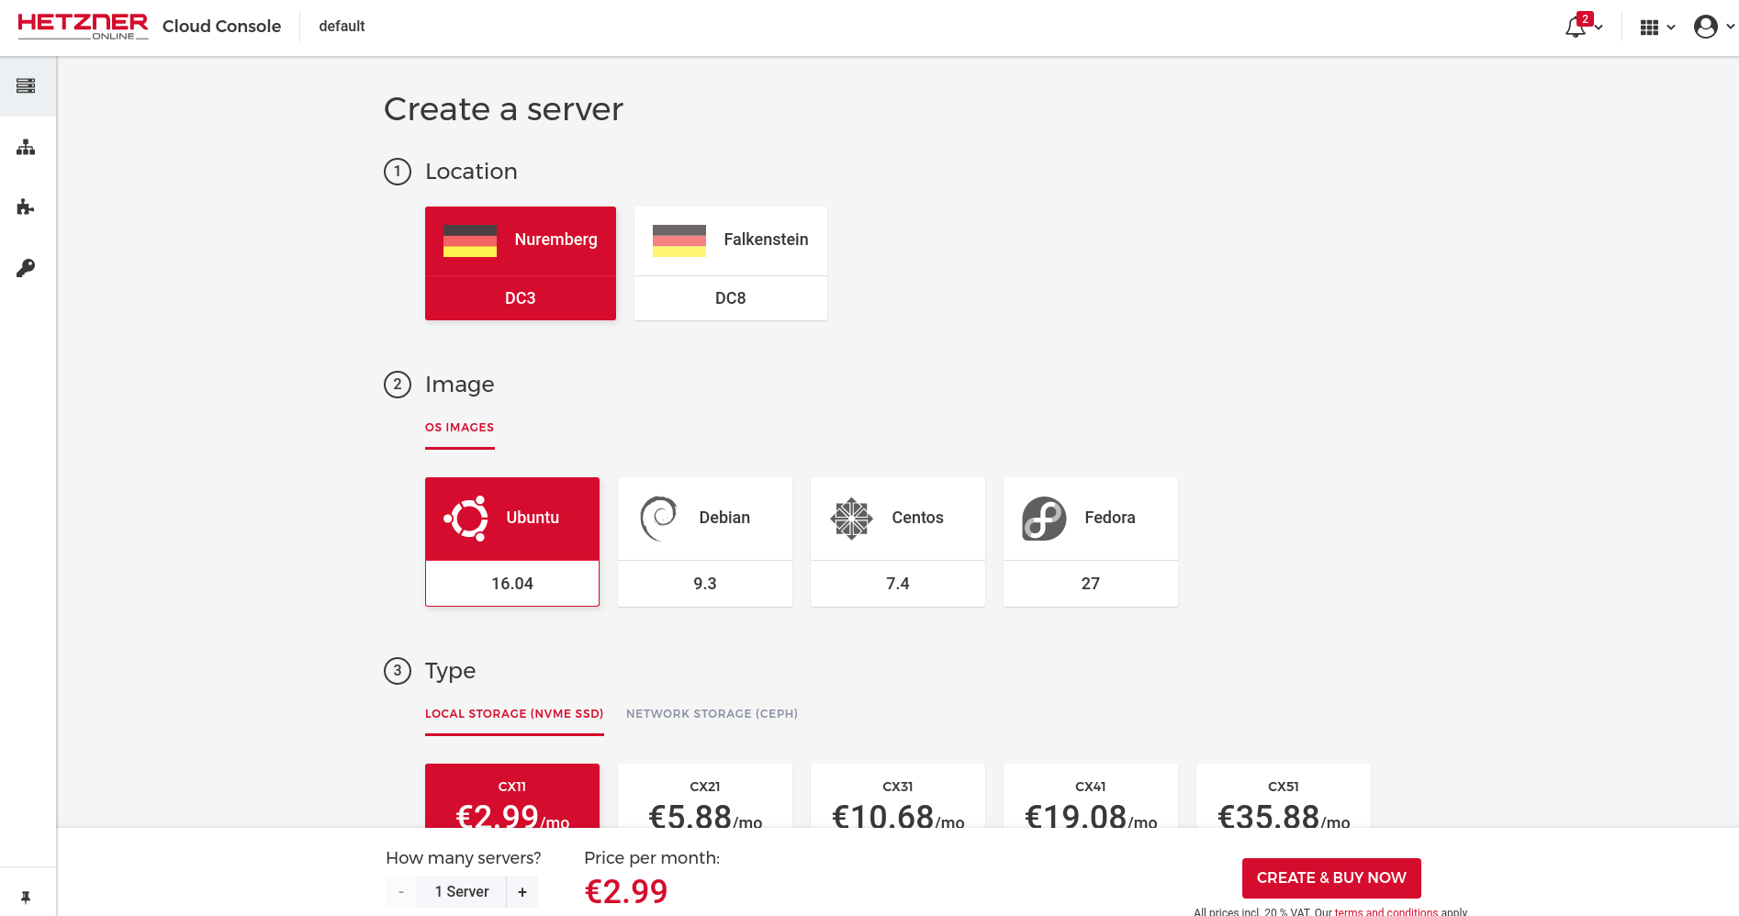Viewport: 1739px width, 916px height.
Task: Open the puzzle-piece sidebar icon
Action: point(26,207)
